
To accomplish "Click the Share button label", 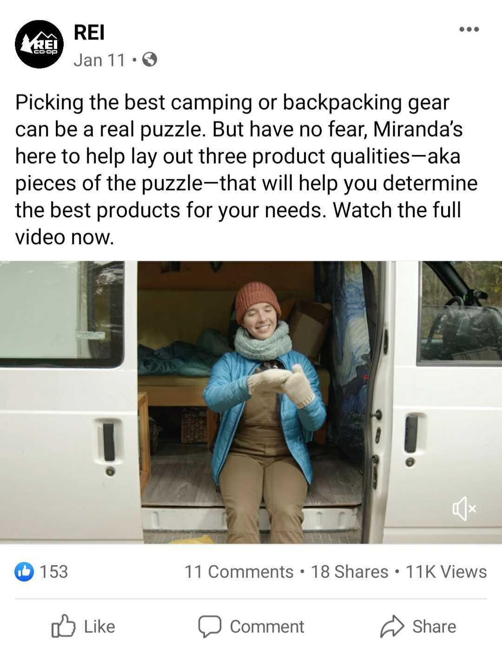I will [434, 627].
